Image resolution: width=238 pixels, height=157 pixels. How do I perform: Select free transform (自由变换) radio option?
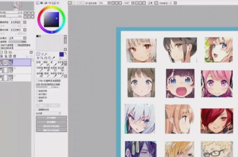click(x=37, y=91)
